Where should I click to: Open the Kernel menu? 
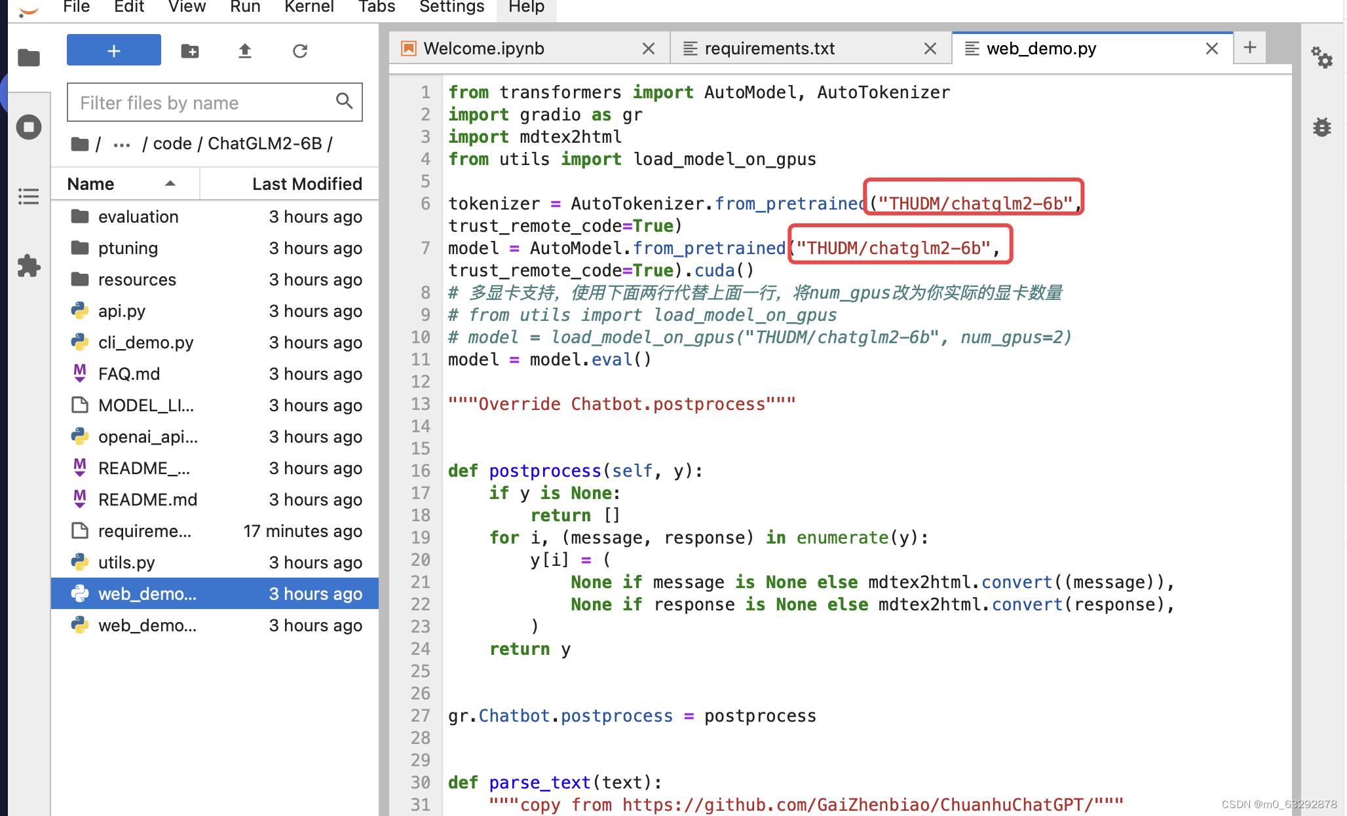coord(309,7)
